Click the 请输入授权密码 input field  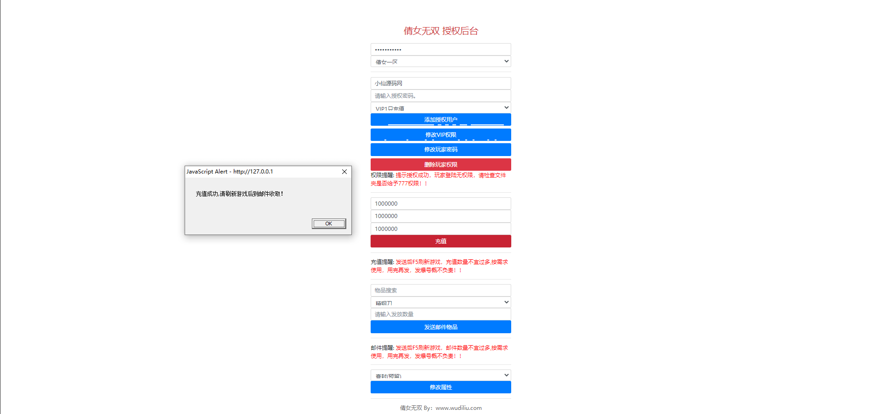click(x=441, y=96)
